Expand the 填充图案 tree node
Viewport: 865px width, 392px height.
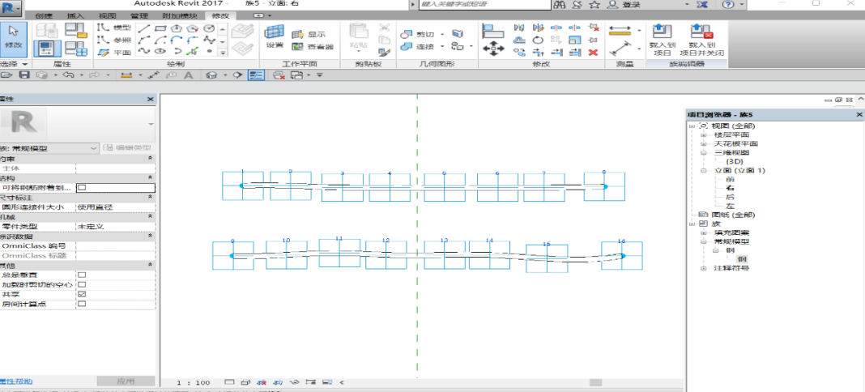pos(703,232)
